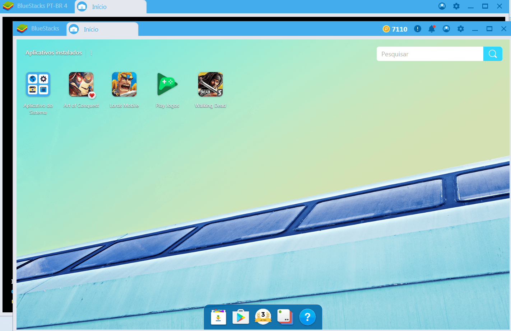This screenshot has height=331, width=511.
Task: Open settings gear in front BlueStacks window
Action: [461, 29]
